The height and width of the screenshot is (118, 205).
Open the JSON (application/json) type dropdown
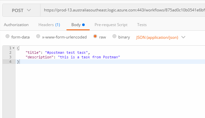(x=161, y=37)
